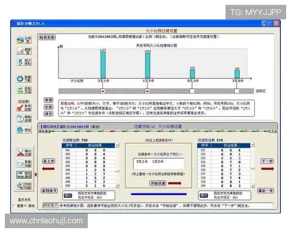Maximize the 福彩3D霸主 window
This screenshot has width=291, height=233.
271,24
